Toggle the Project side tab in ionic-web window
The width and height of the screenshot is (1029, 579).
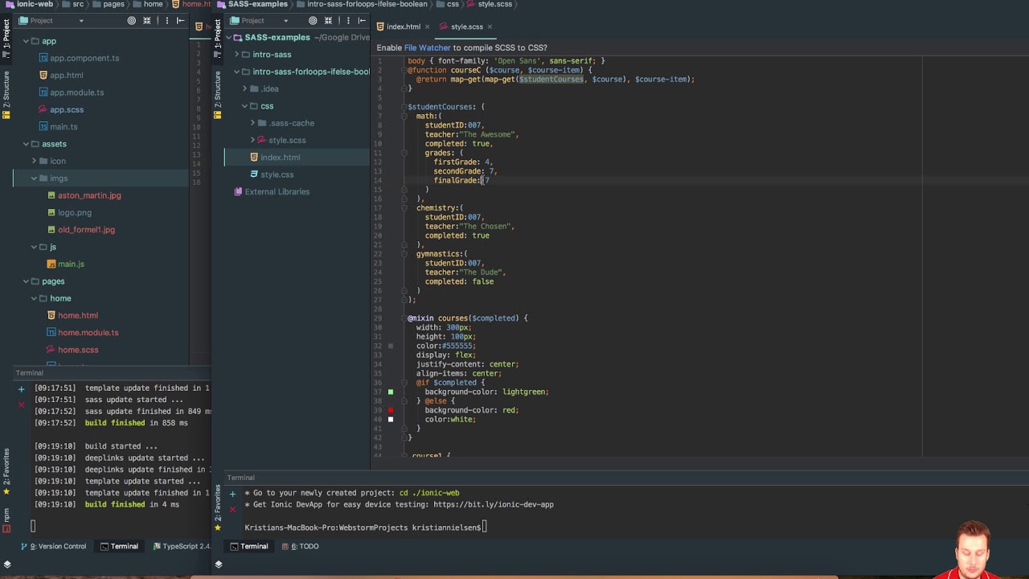click(6, 39)
